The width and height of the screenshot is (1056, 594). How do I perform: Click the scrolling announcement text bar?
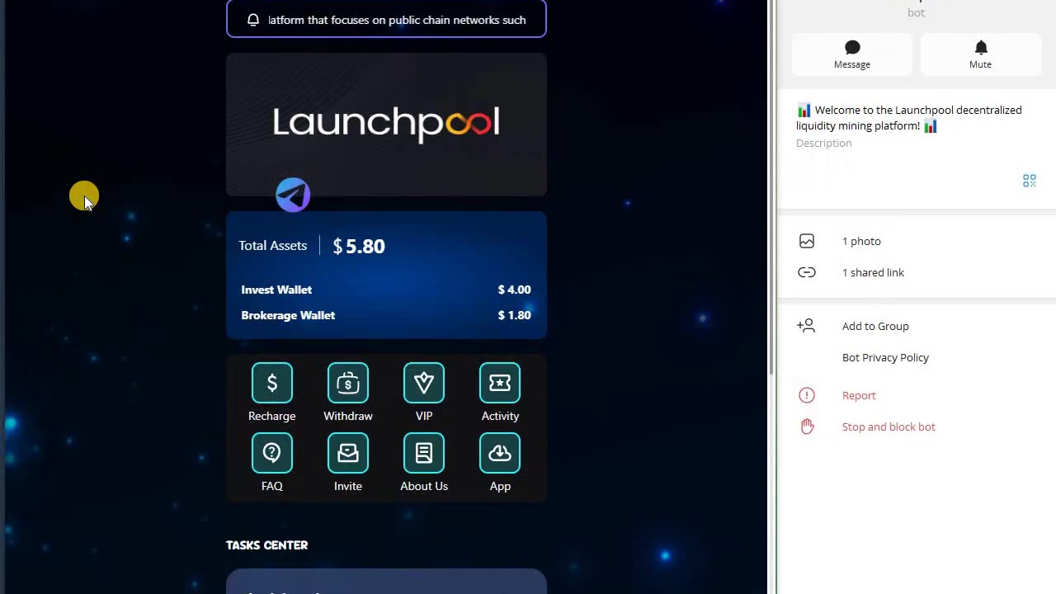coord(386,20)
